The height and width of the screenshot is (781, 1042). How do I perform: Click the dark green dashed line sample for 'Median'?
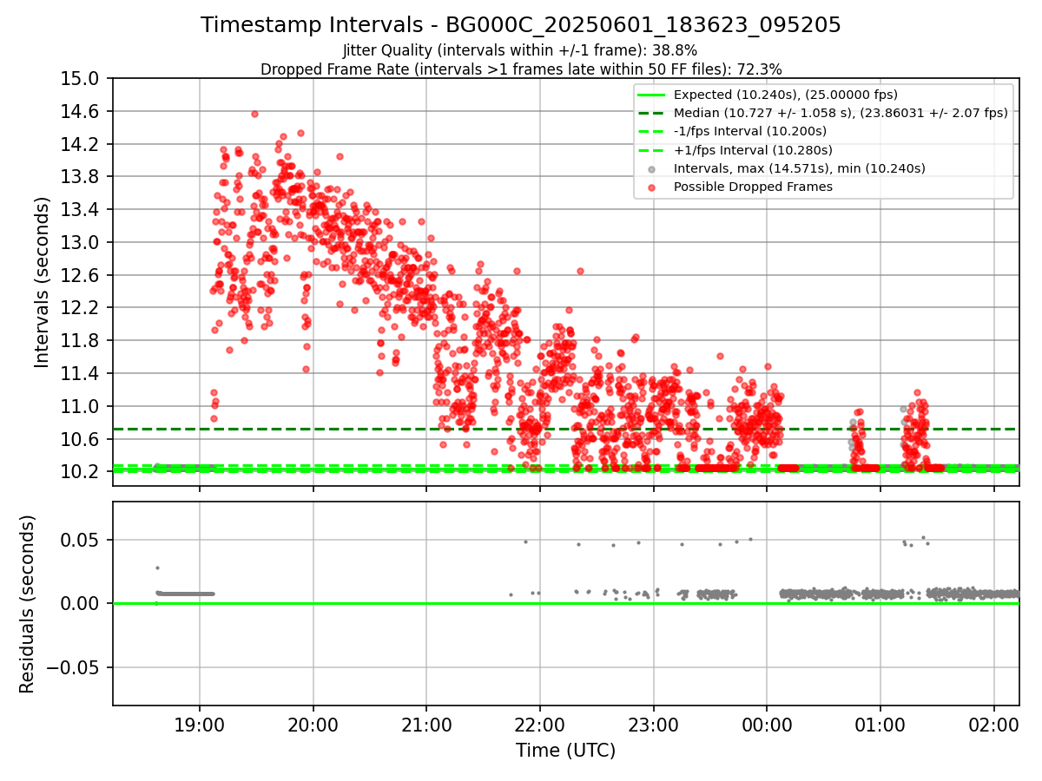point(651,113)
